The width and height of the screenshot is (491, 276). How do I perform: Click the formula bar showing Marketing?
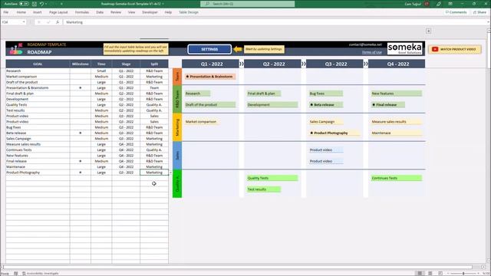pyautogui.click(x=274, y=22)
